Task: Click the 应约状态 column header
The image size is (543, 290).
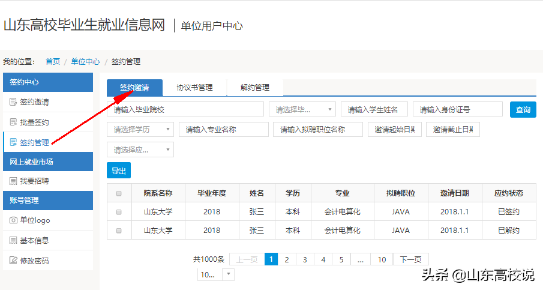Action: [x=509, y=193]
